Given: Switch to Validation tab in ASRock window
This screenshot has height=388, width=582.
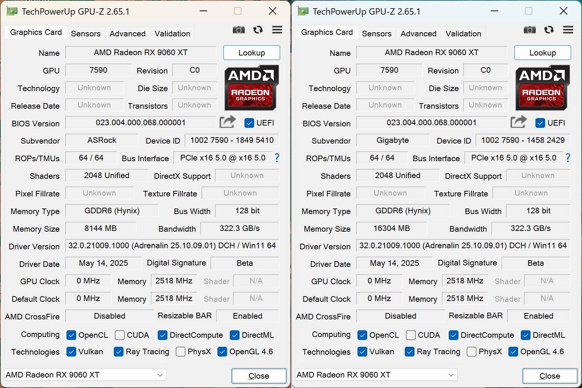Looking at the screenshot, I should tap(172, 34).
